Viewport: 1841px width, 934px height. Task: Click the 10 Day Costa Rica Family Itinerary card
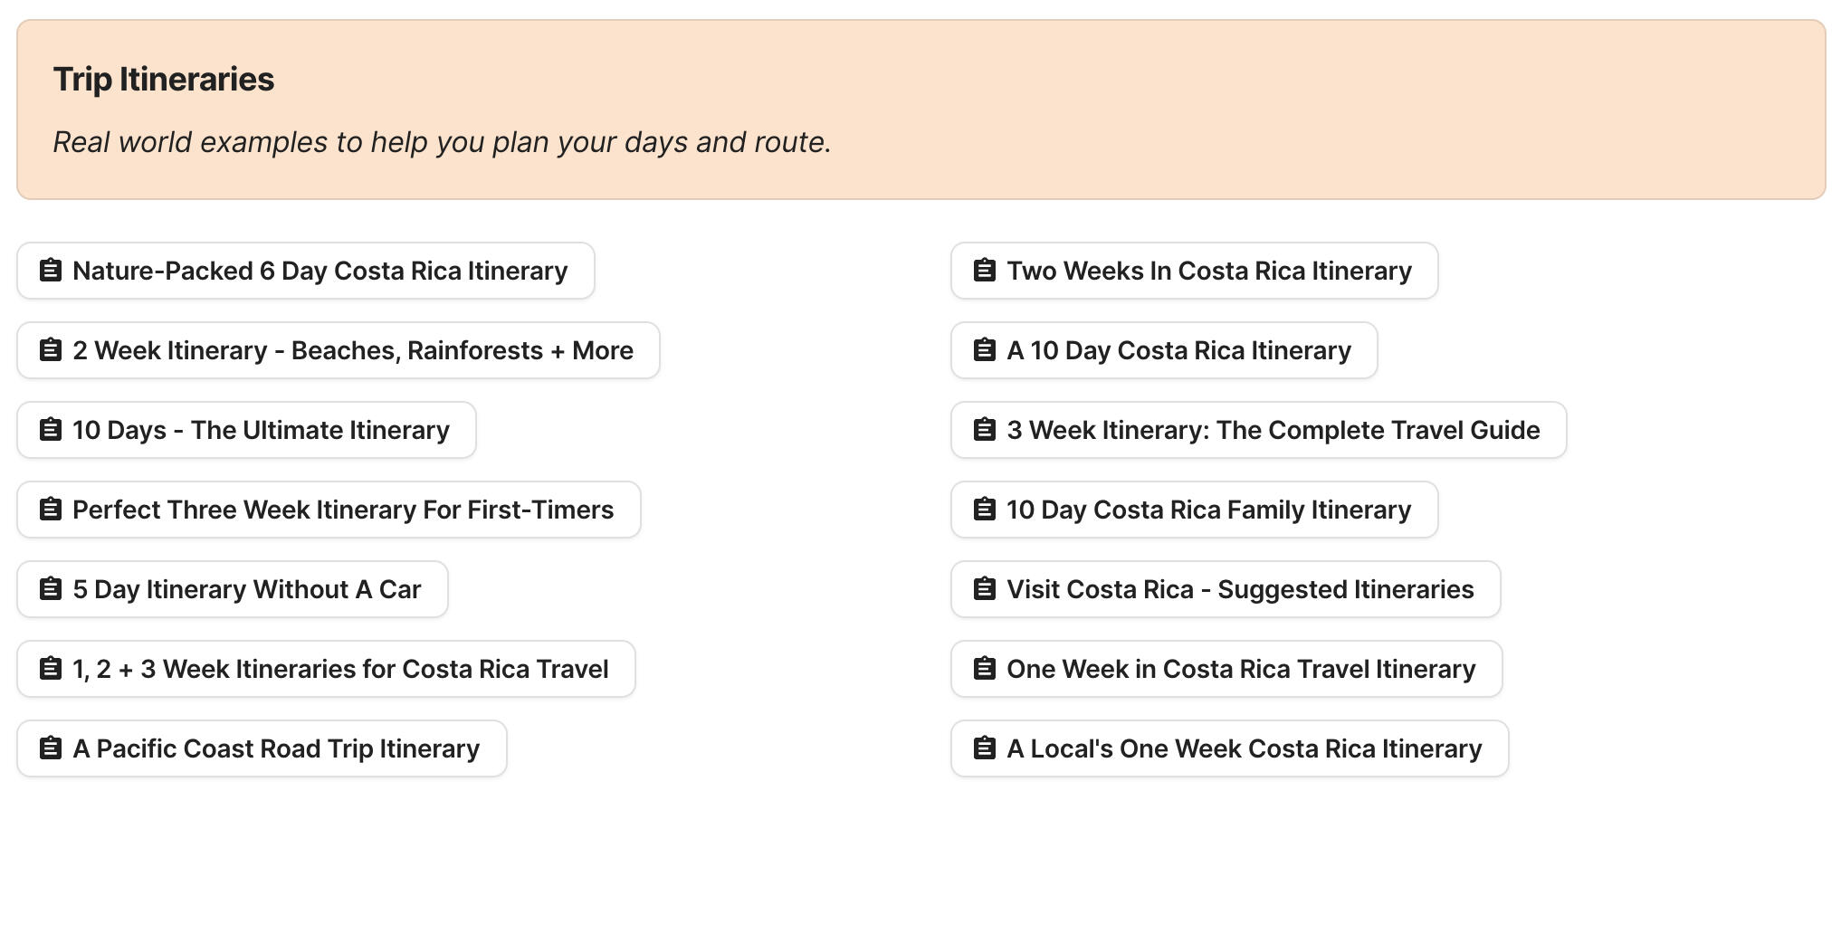click(x=1195, y=510)
